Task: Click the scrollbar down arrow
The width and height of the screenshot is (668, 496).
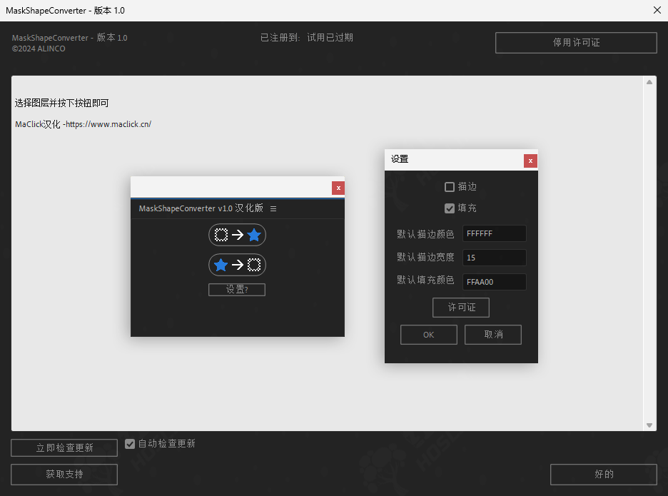Action: click(649, 425)
